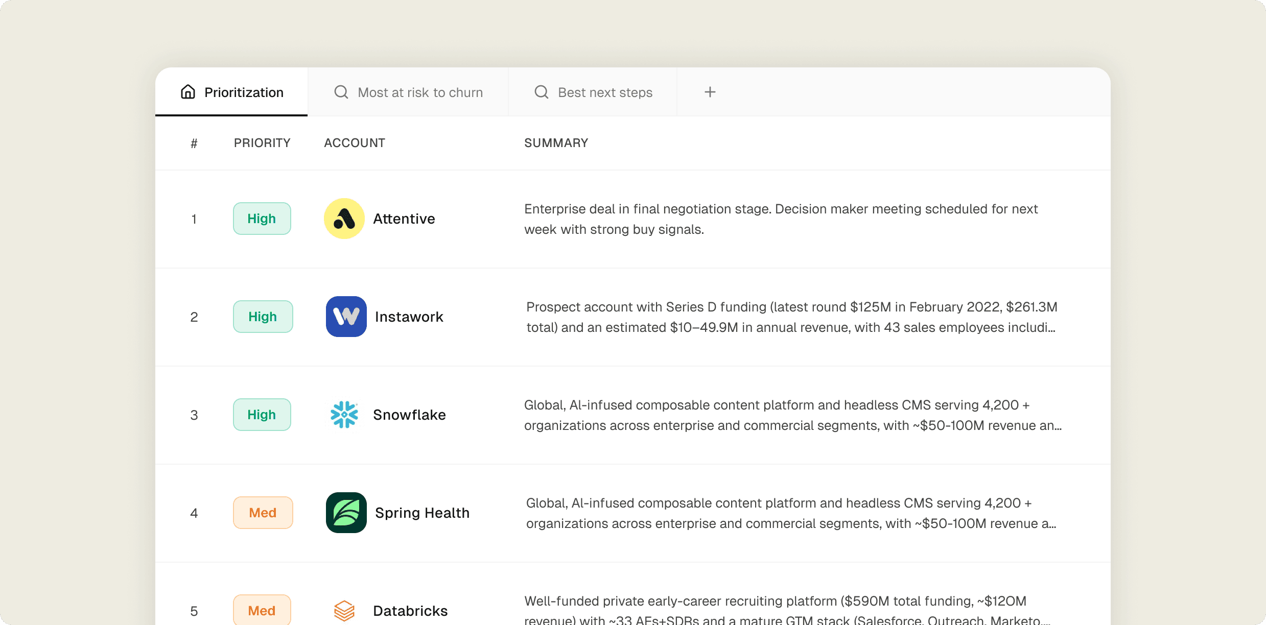
Task: Click the Snowflake logo icon
Action: tap(344, 415)
